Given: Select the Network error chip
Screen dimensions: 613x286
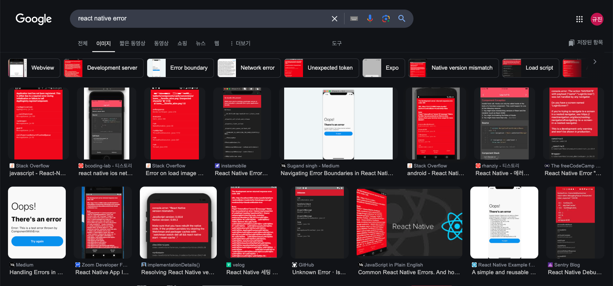Looking at the screenshot, I should point(249,68).
